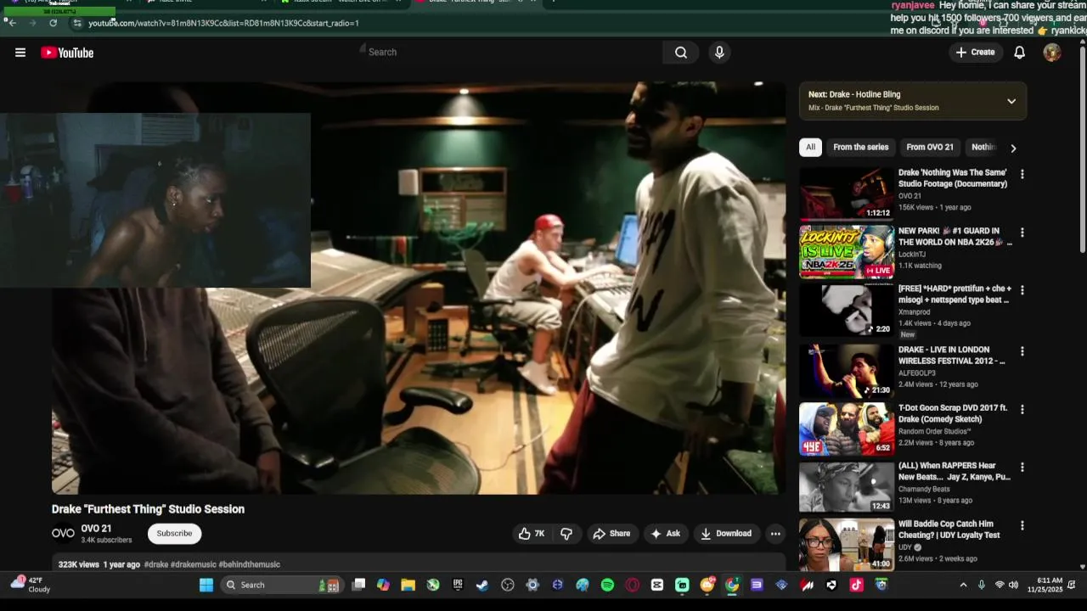Open volume control in system tray

pos(1013,585)
